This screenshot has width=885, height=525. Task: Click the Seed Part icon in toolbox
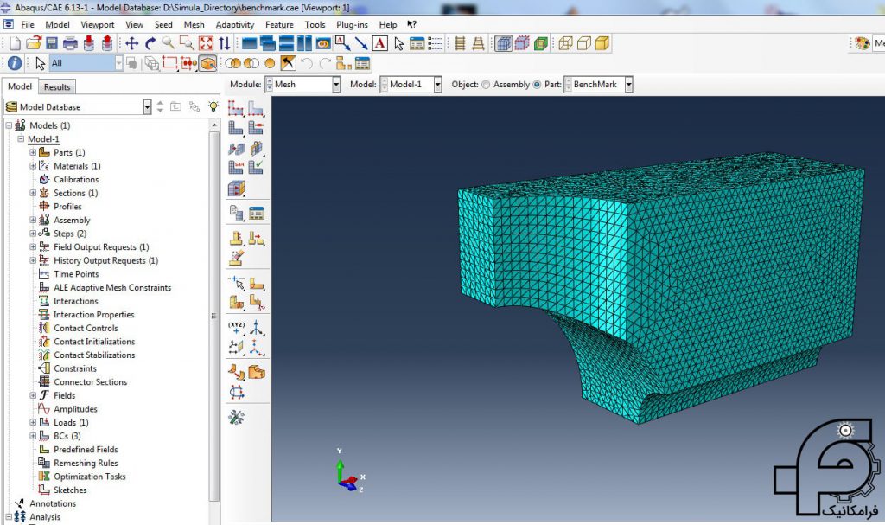tap(235, 107)
